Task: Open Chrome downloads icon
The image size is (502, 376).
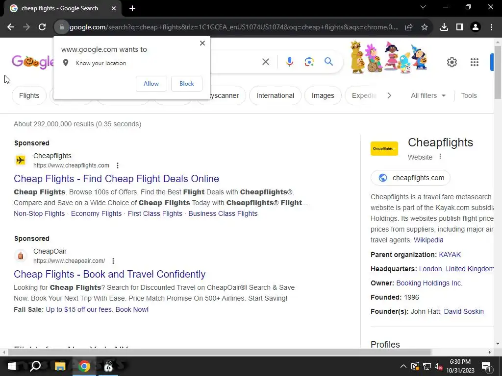Action: pos(444,27)
